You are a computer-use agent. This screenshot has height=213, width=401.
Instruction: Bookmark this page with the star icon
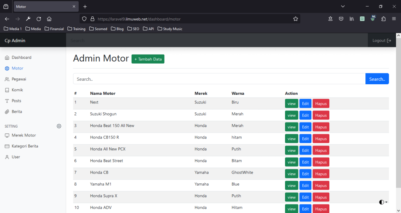tap(296, 19)
